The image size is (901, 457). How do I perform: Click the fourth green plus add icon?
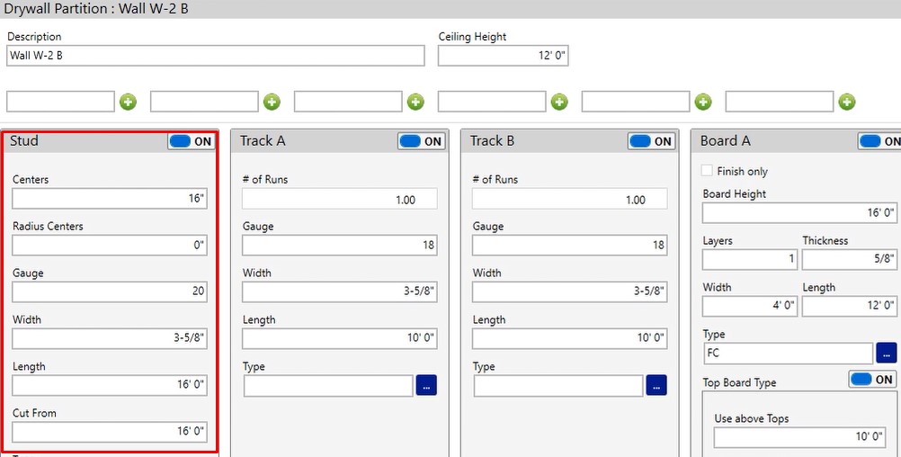559,102
